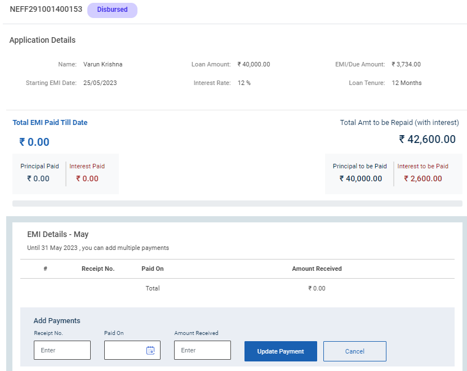The width and height of the screenshot is (467, 371).
Task: Click the EMI Details - May heading
Action: pos(58,234)
